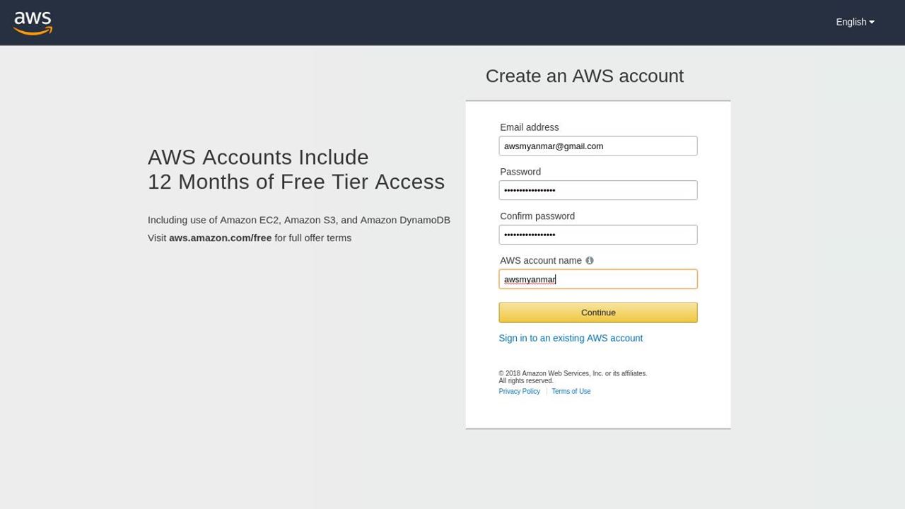The height and width of the screenshot is (509, 905).
Task: Click the "Email address" label
Action: tap(529, 127)
